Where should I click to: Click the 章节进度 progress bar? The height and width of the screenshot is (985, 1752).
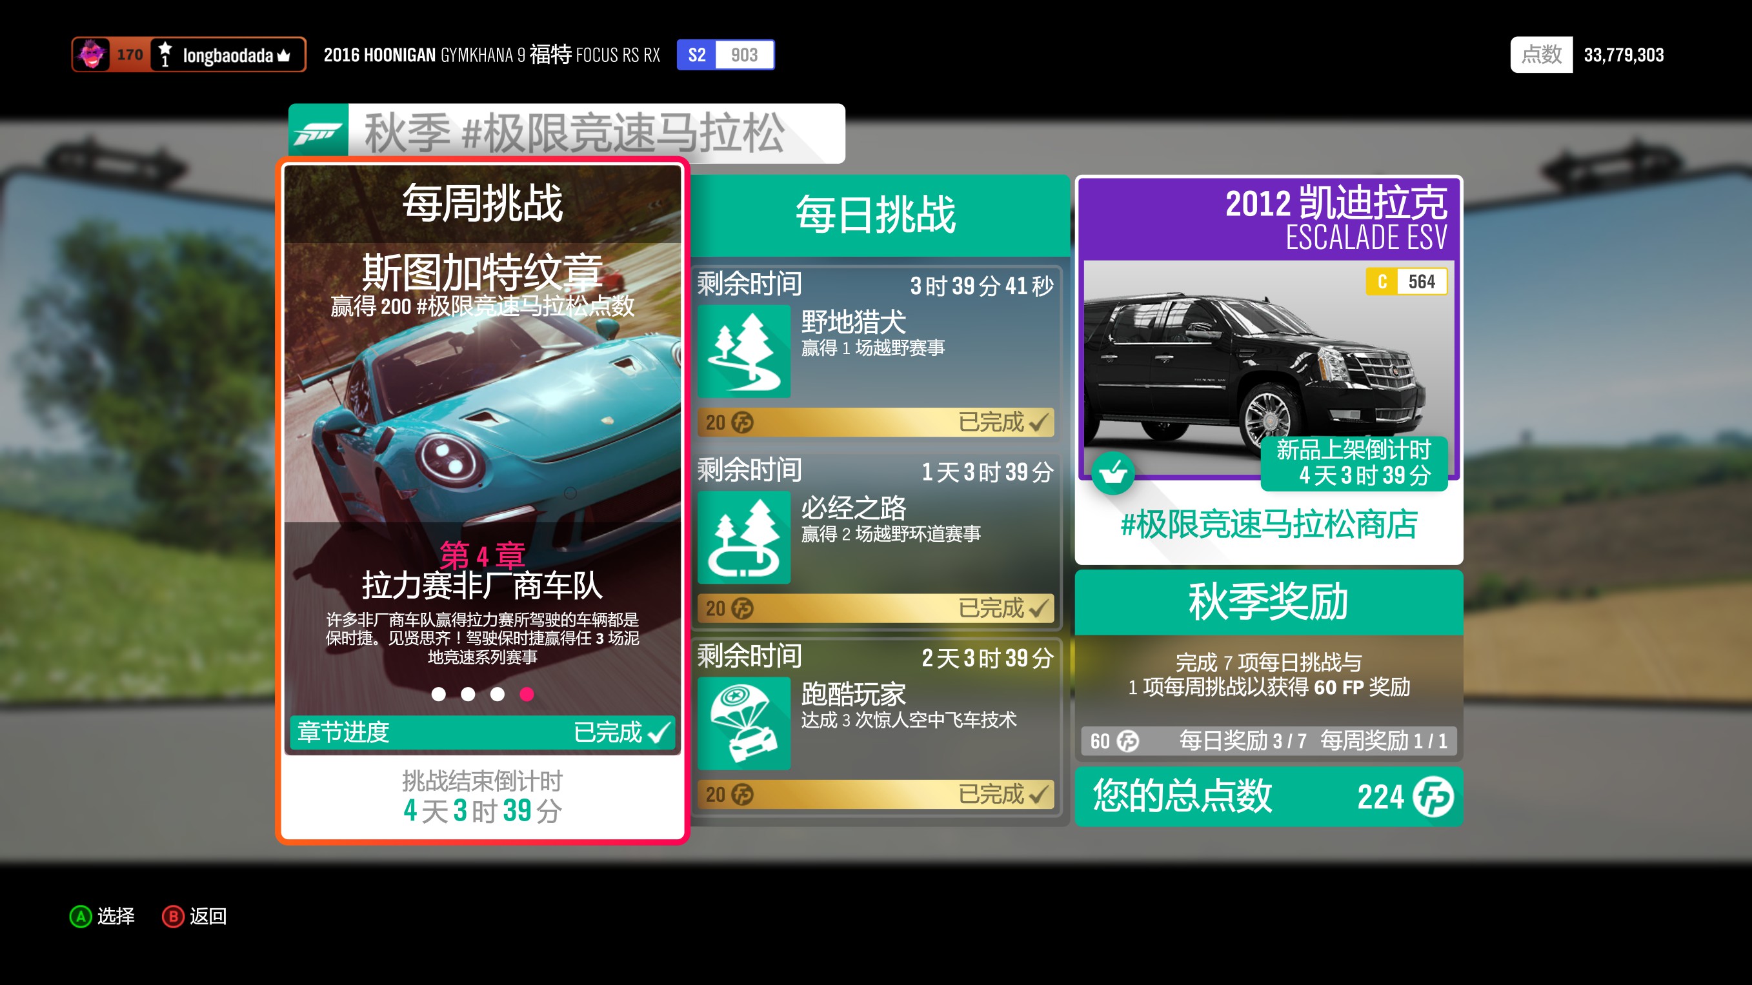click(482, 732)
